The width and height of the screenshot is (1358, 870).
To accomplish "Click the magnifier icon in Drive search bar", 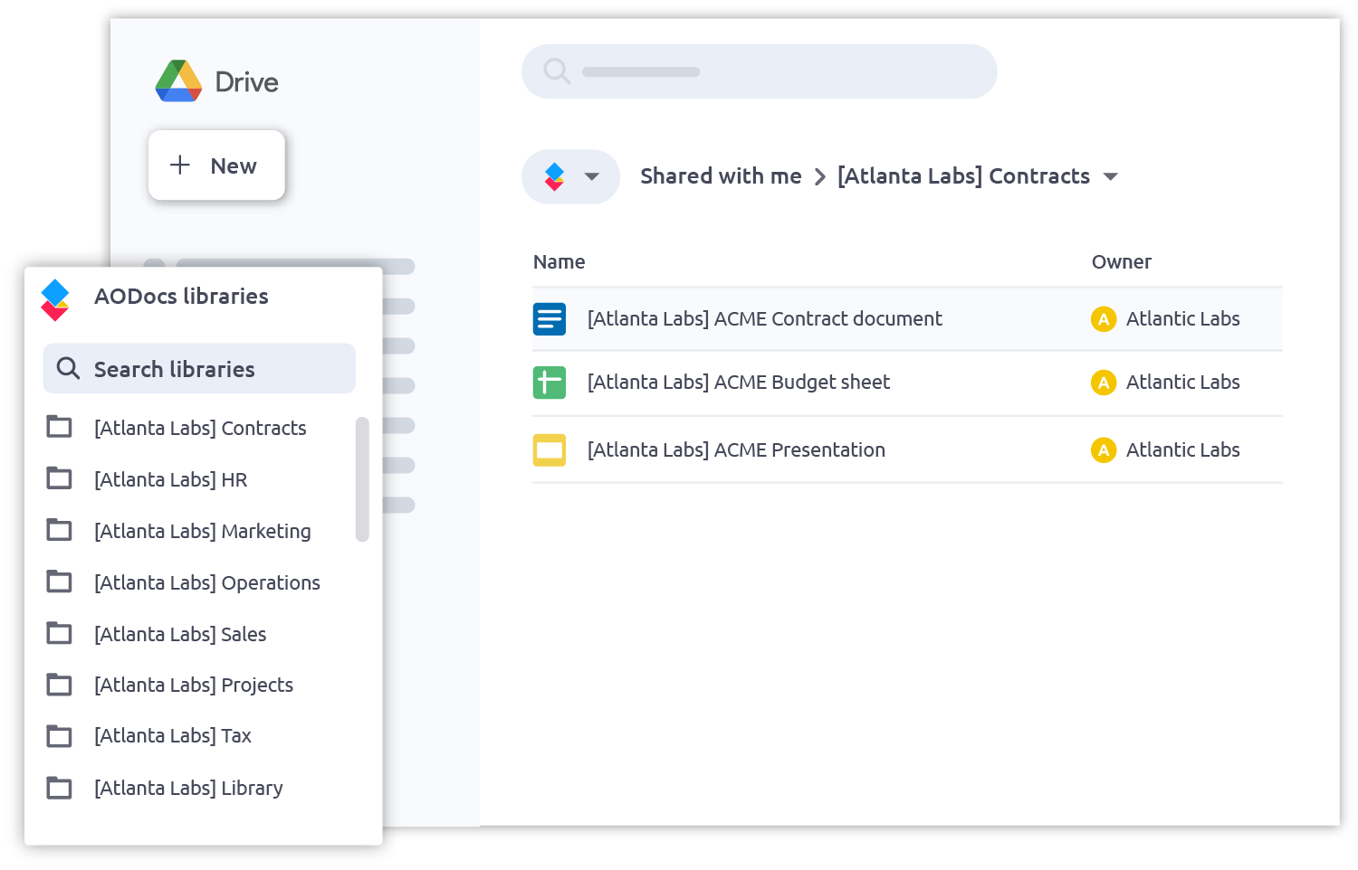I will (557, 71).
